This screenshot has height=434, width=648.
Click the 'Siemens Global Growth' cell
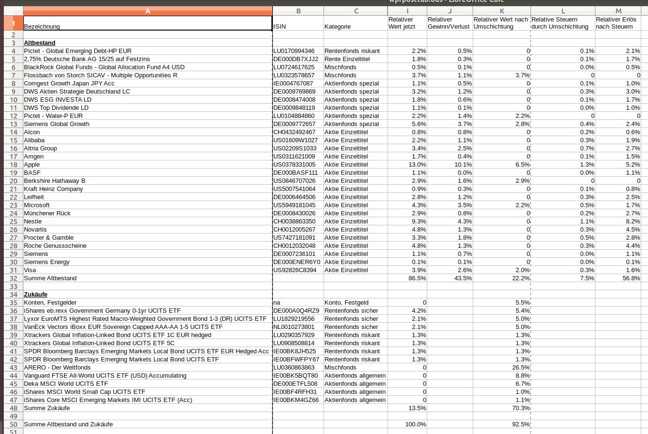pyautogui.click(x=148, y=124)
